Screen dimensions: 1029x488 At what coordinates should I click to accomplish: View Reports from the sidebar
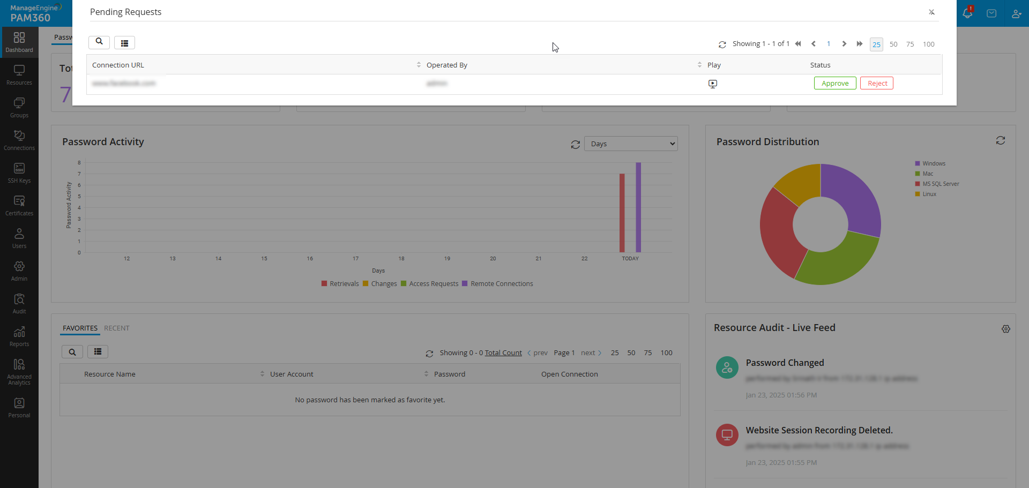[x=19, y=337]
